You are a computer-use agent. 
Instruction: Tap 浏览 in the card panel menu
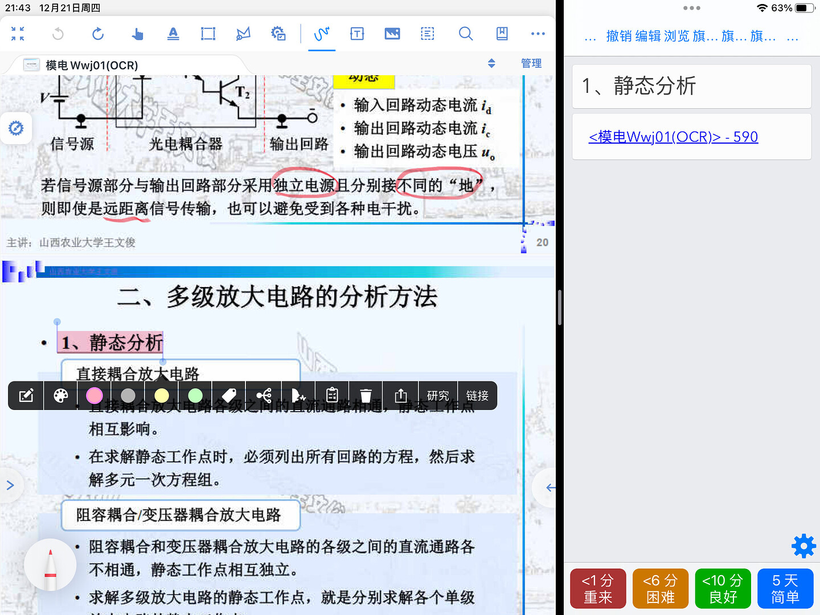[676, 36]
